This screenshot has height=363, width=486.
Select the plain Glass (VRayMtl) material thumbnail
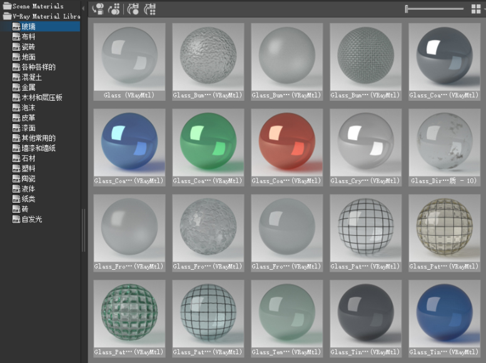click(x=129, y=61)
